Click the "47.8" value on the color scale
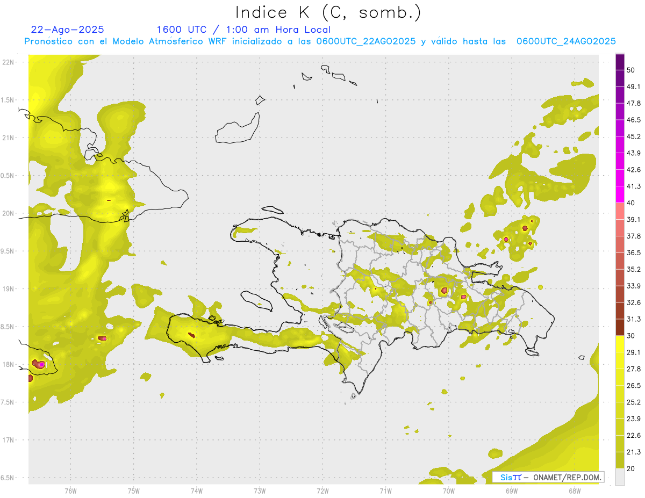 (x=634, y=103)
